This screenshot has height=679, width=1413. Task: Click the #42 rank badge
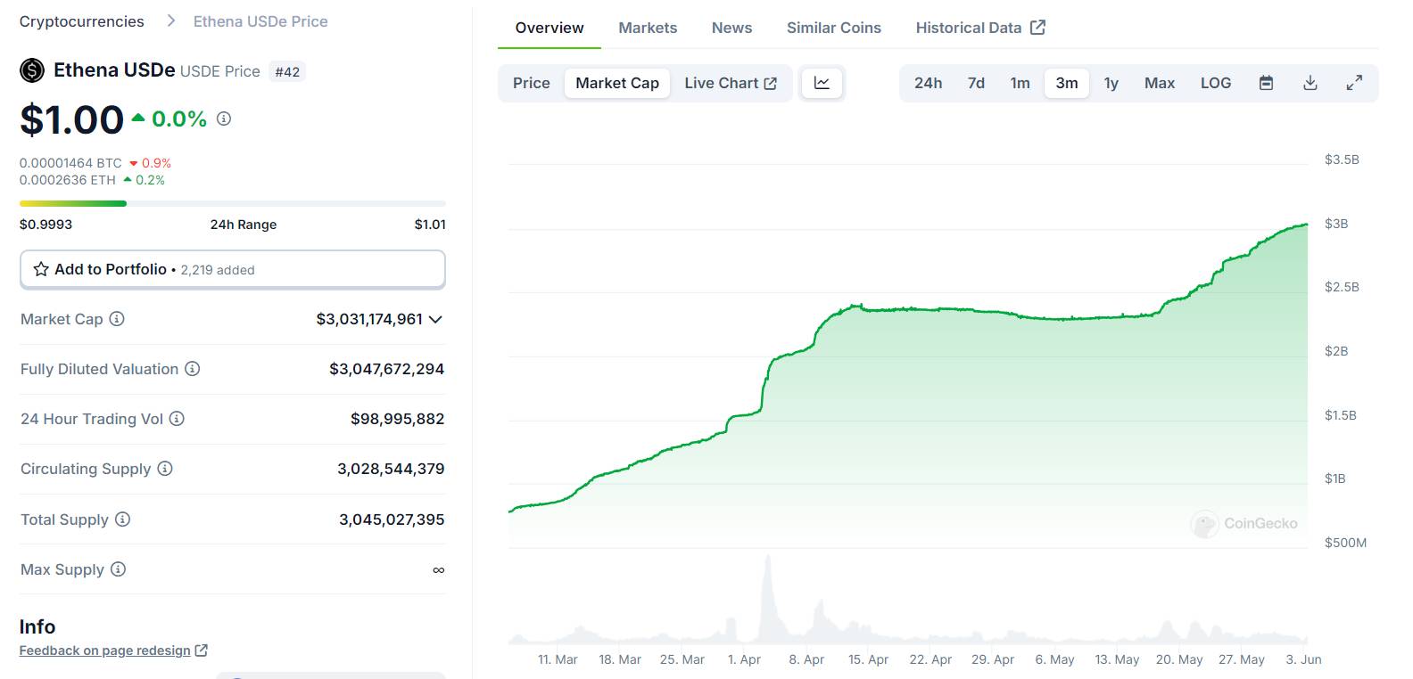(x=287, y=71)
